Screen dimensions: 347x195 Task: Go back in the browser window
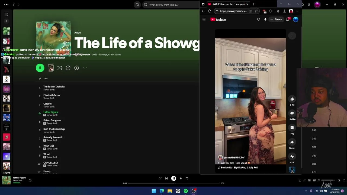(x=203, y=11)
